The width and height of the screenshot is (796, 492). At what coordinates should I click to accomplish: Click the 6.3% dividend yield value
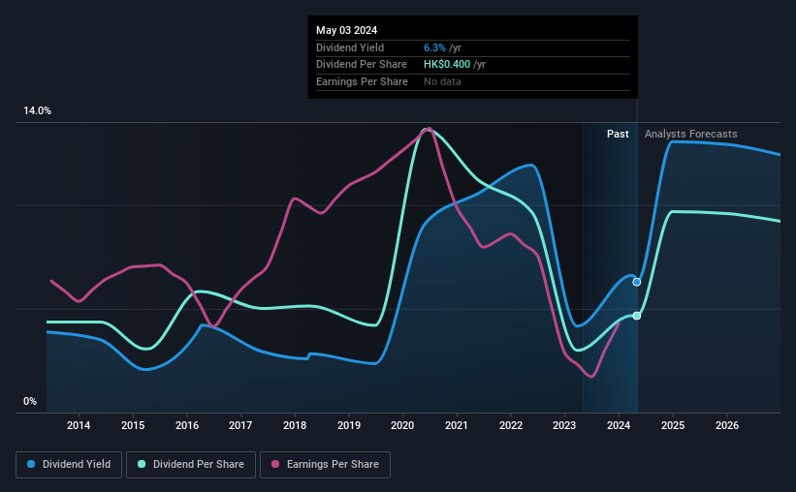tap(434, 47)
